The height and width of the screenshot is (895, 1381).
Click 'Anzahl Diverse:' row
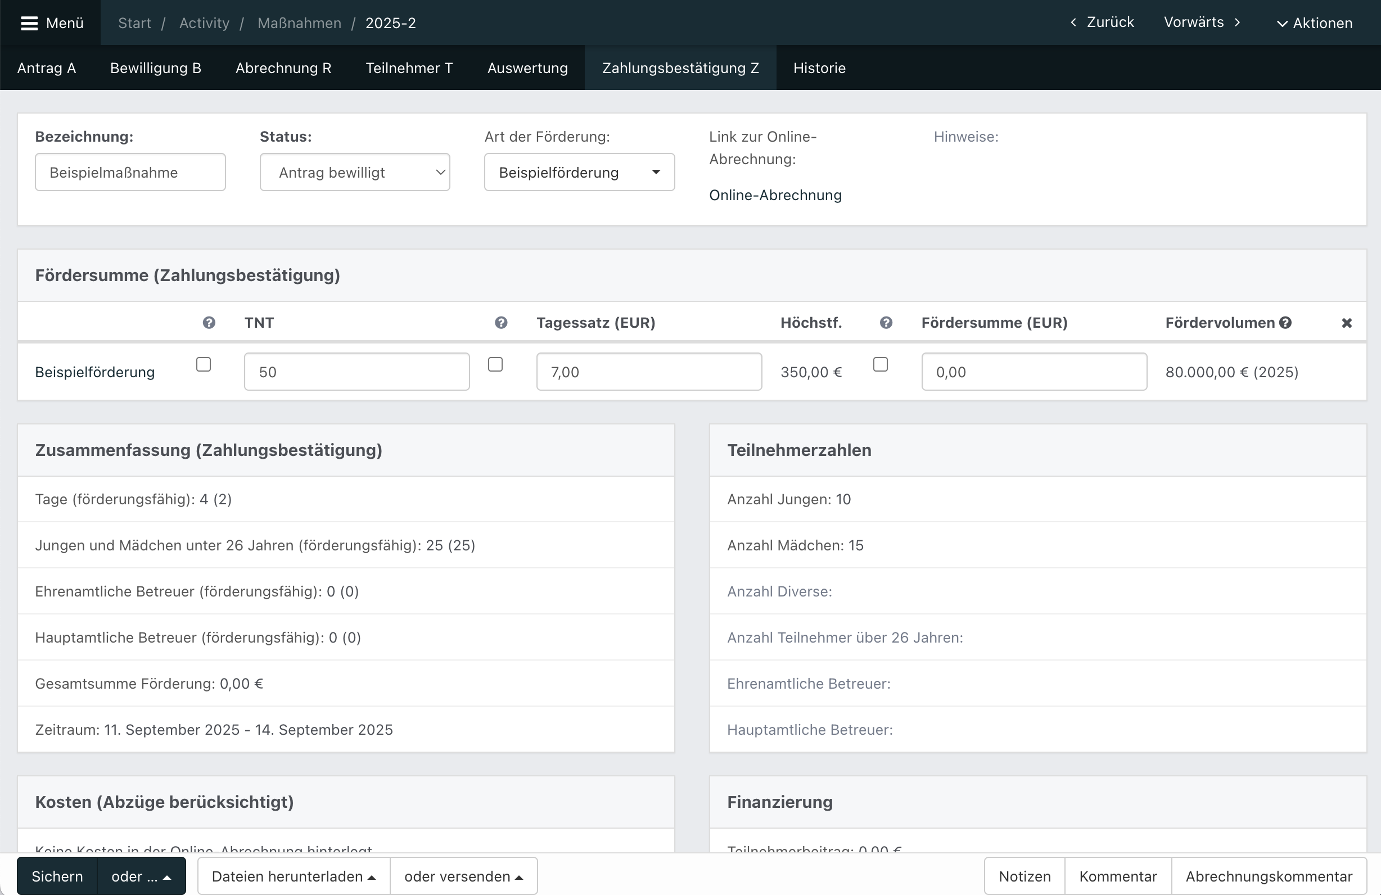click(x=1038, y=591)
